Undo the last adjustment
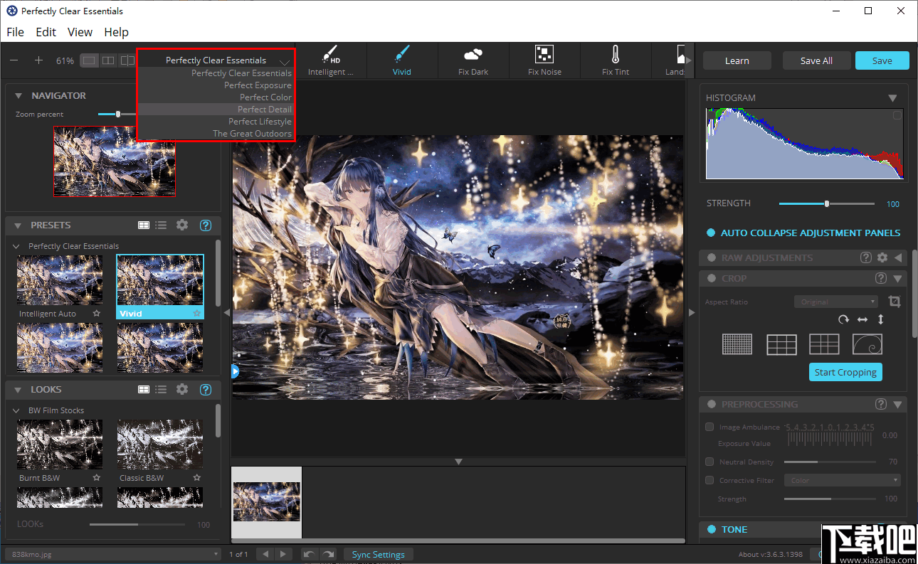Viewport: 918px width, 564px height. point(308,554)
